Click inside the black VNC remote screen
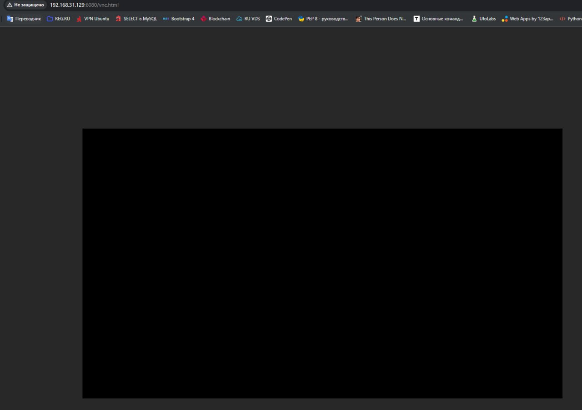The width and height of the screenshot is (582, 410). (322, 263)
